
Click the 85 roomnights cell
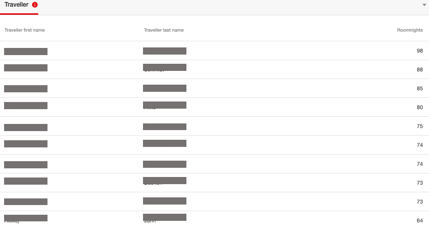pyautogui.click(x=420, y=88)
